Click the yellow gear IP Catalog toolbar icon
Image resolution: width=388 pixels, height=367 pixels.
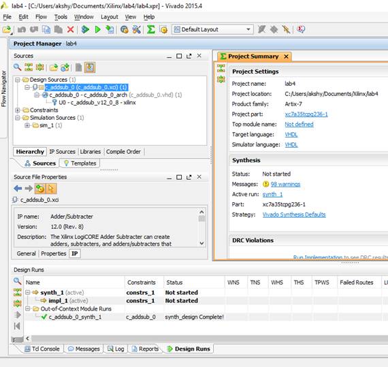[x=163, y=29]
